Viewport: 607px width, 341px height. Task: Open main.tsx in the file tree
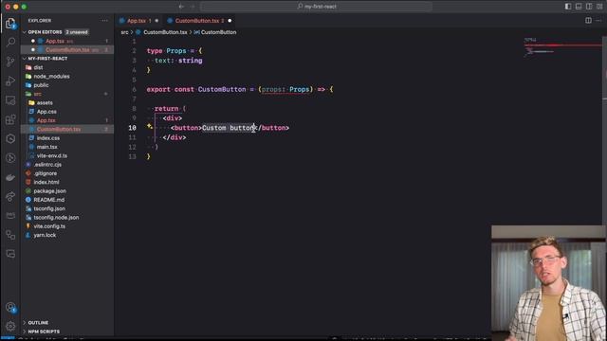point(46,147)
